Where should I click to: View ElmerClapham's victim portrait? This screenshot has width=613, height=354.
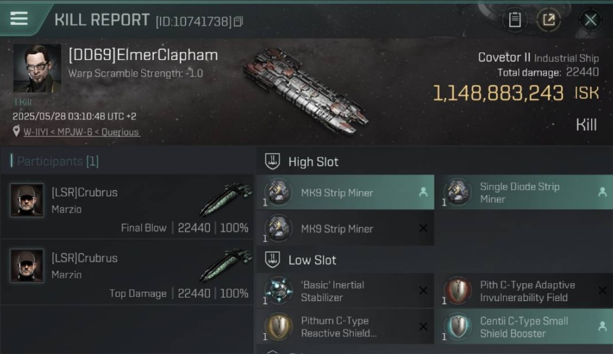[x=37, y=68]
